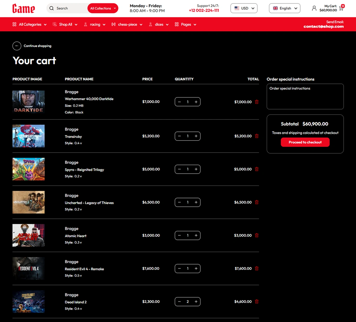Decrease Atomic Heart quantity with minus
This screenshot has height=322, width=356.
tap(179, 235)
